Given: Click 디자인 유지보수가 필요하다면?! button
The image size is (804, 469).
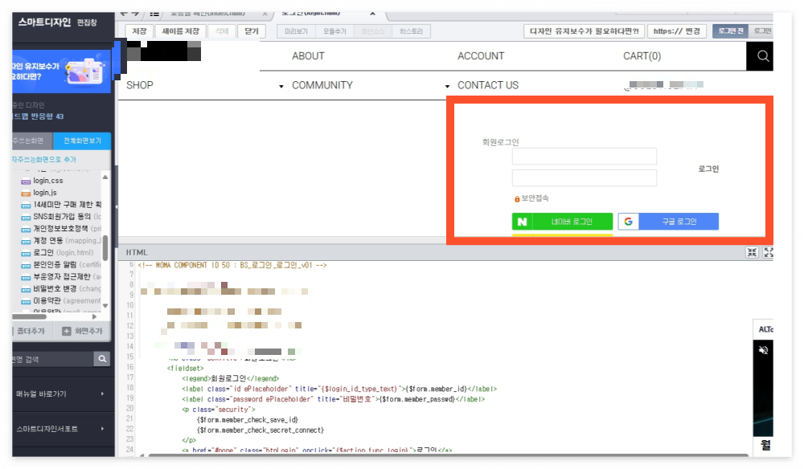Looking at the screenshot, I should pos(584,31).
